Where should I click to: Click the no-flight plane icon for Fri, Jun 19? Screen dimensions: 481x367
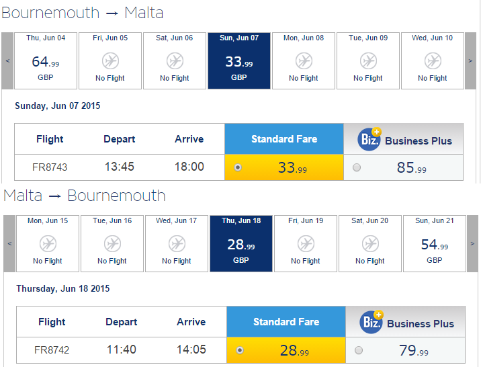pos(306,243)
